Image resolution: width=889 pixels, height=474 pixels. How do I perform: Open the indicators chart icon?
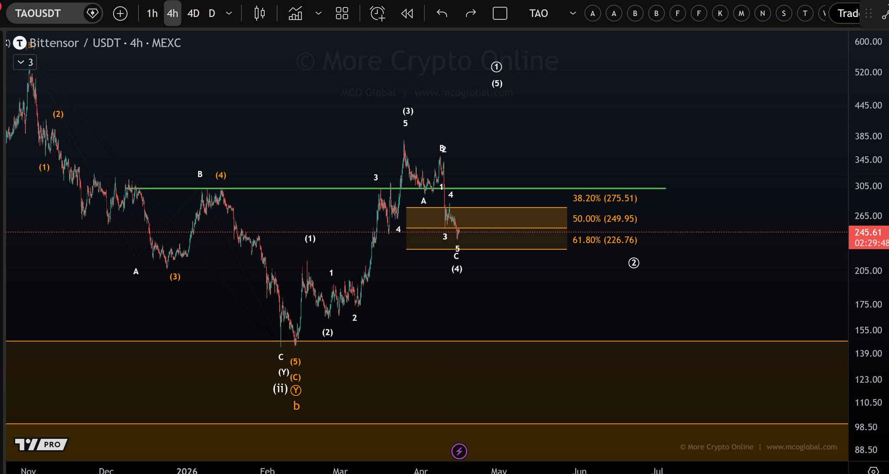click(x=296, y=13)
